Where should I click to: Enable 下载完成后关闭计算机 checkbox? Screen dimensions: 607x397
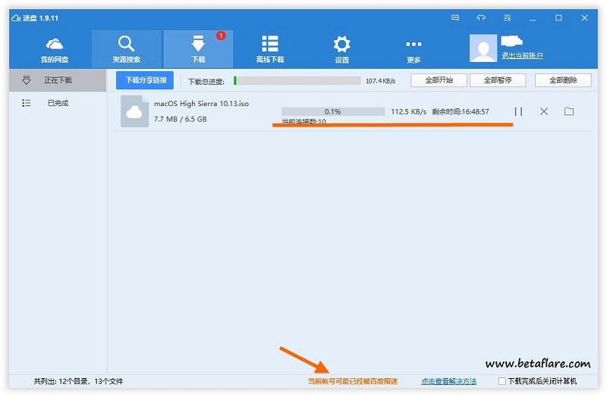(x=502, y=381)
